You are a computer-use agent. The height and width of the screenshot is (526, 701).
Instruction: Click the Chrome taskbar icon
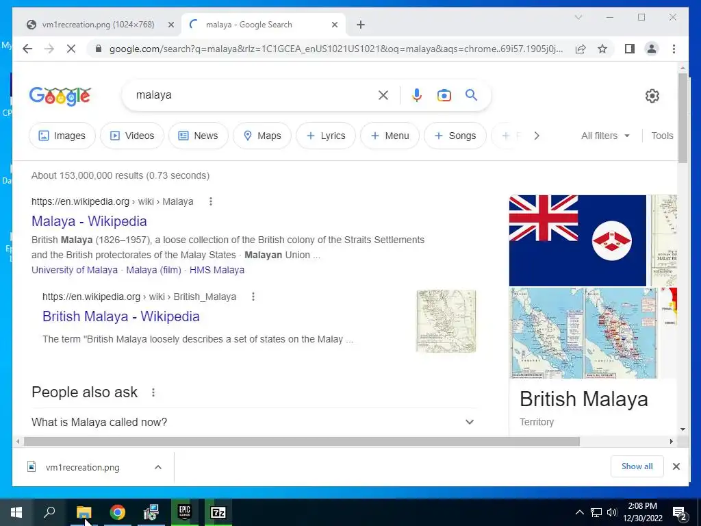[x=118, y=512]
